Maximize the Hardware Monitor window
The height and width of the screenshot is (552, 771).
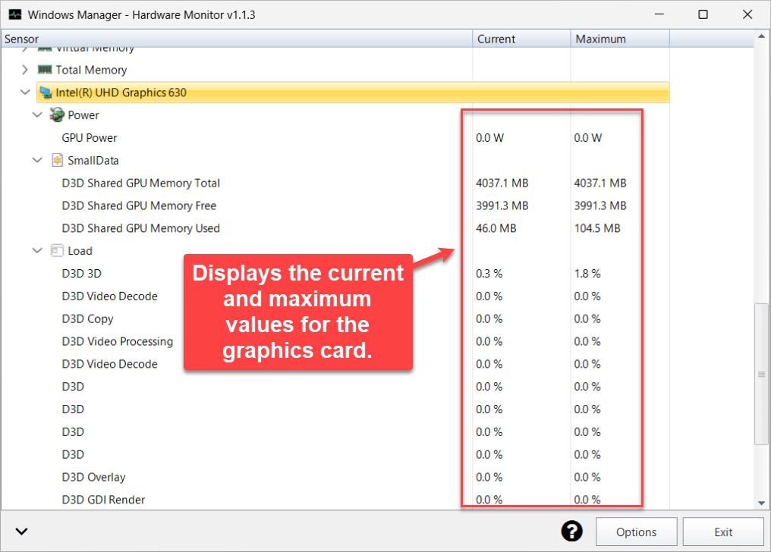tap(703, 14)
